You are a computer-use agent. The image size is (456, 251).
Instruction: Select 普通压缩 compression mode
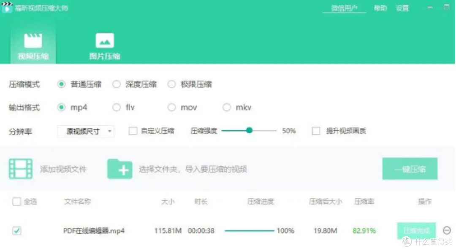tap(61, 84)
